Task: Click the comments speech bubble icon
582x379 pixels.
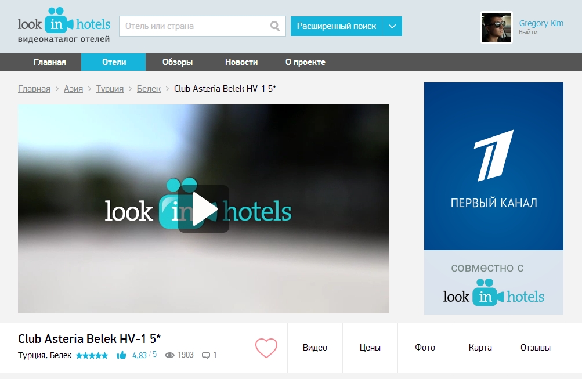Action: (x=205, y=355)
